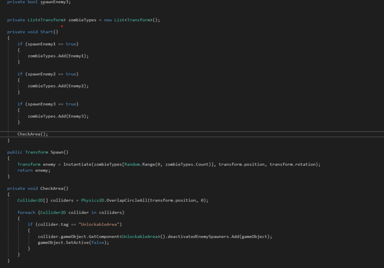
Task: Click the Instantiate function call
Action: 77,164
